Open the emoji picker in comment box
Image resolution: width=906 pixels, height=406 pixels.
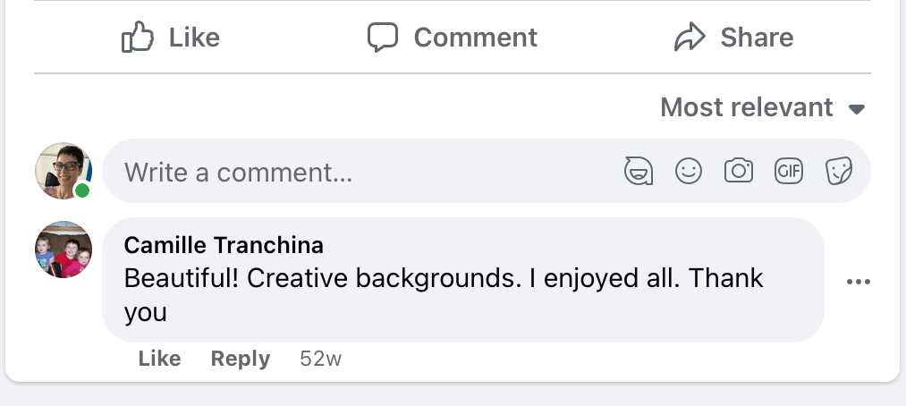pos(688,171)
